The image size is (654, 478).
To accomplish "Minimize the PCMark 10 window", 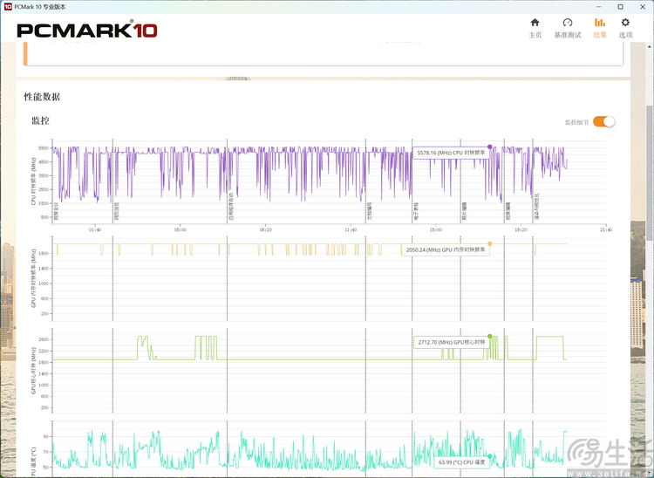I will (599, 7).
